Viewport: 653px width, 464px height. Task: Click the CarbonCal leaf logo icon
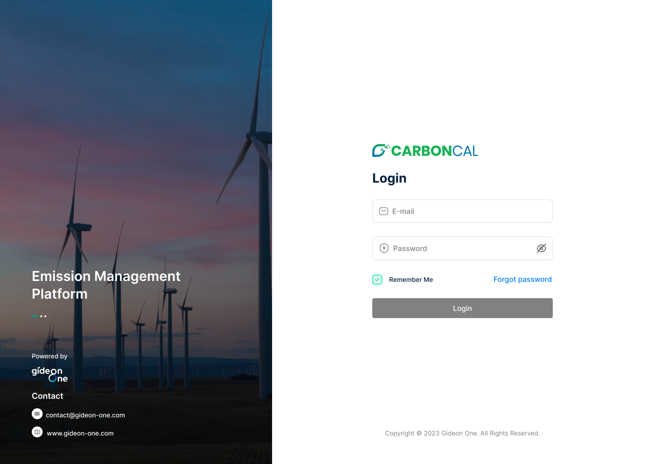(x=380, y=150)
